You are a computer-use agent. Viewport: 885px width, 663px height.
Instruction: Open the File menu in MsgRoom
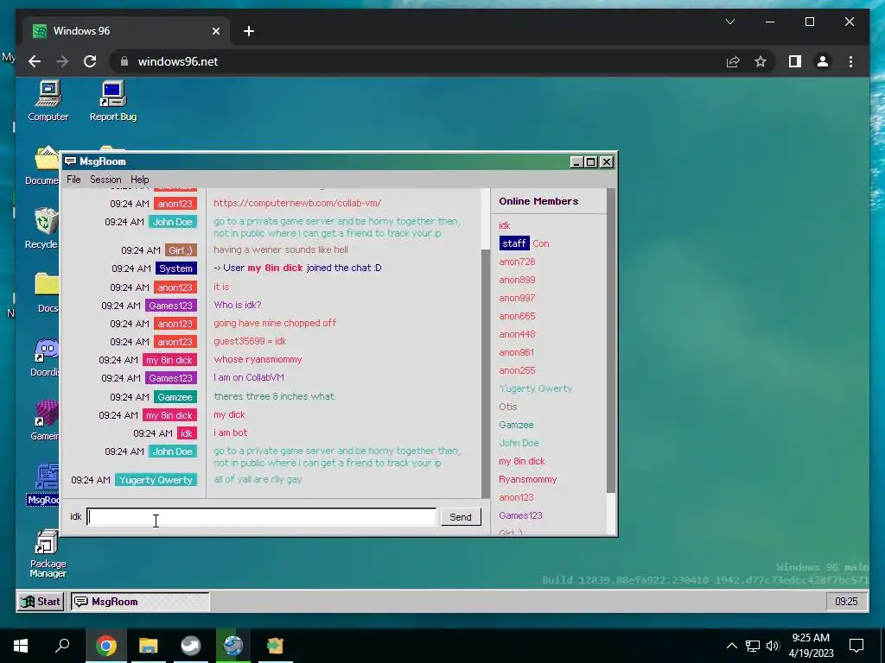point(73,180)
